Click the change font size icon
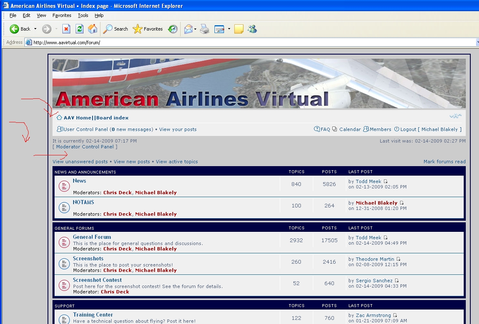 click(x=455, y=116)
